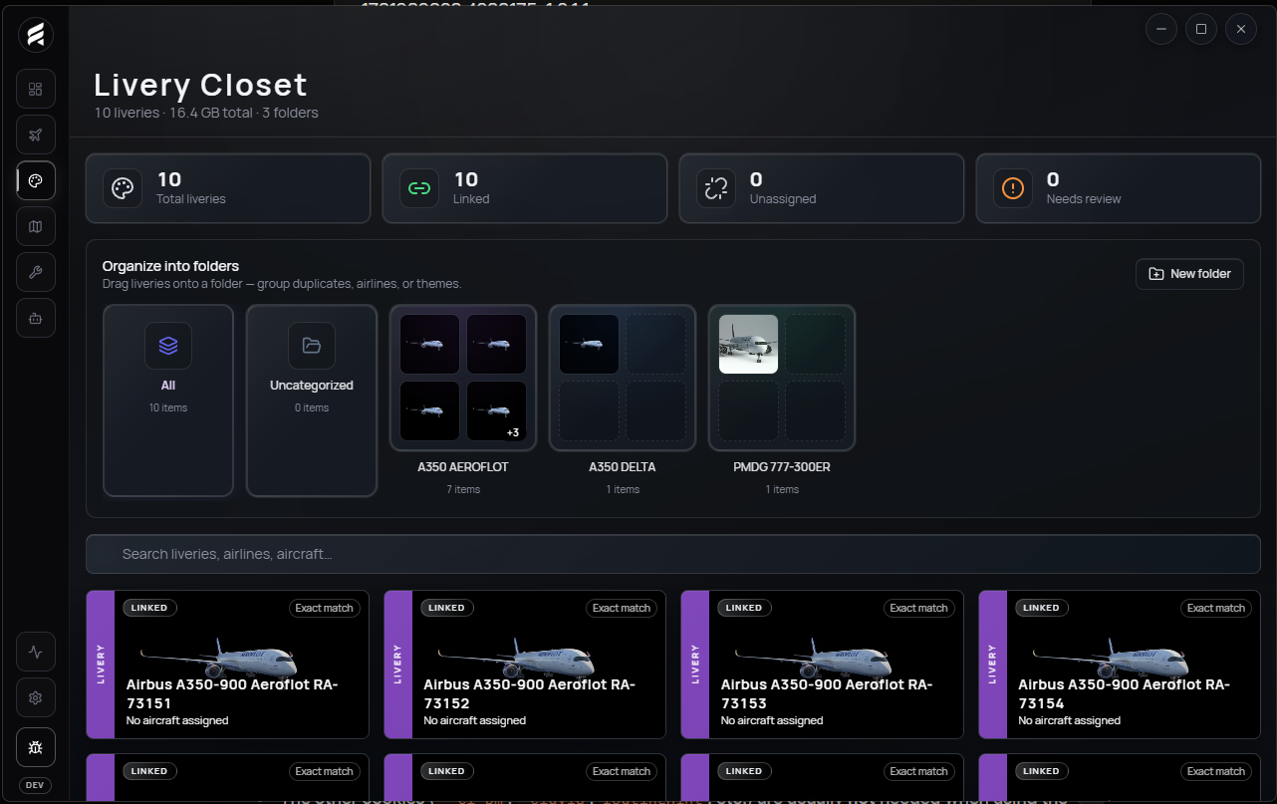1277x804 pixels.
Task: Open the Aeroflot RA-73154 livery card
Action: pyautogui.click(x=1120, y=665)
